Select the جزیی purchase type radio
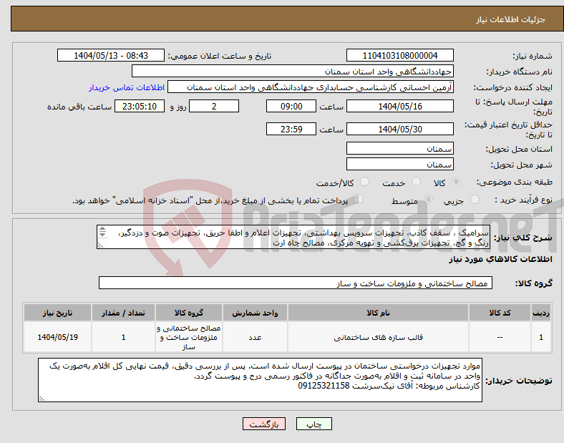The image size is (564, 443). pos(475,199)
